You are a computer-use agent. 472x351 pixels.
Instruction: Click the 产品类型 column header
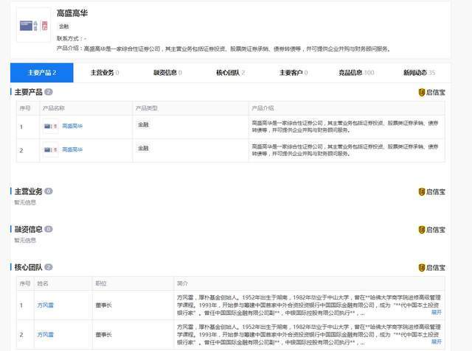point(147,108)
